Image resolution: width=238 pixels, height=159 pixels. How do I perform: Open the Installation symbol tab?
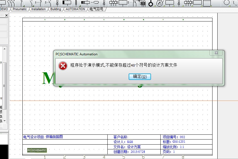coord(38,9)
